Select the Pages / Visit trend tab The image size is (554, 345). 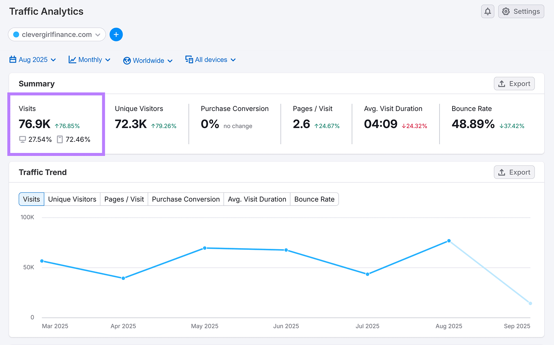124,199
